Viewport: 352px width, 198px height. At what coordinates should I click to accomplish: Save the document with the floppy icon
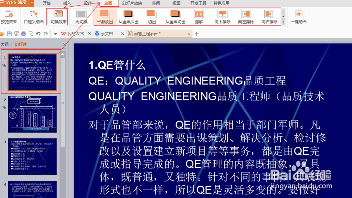(9, 34)
